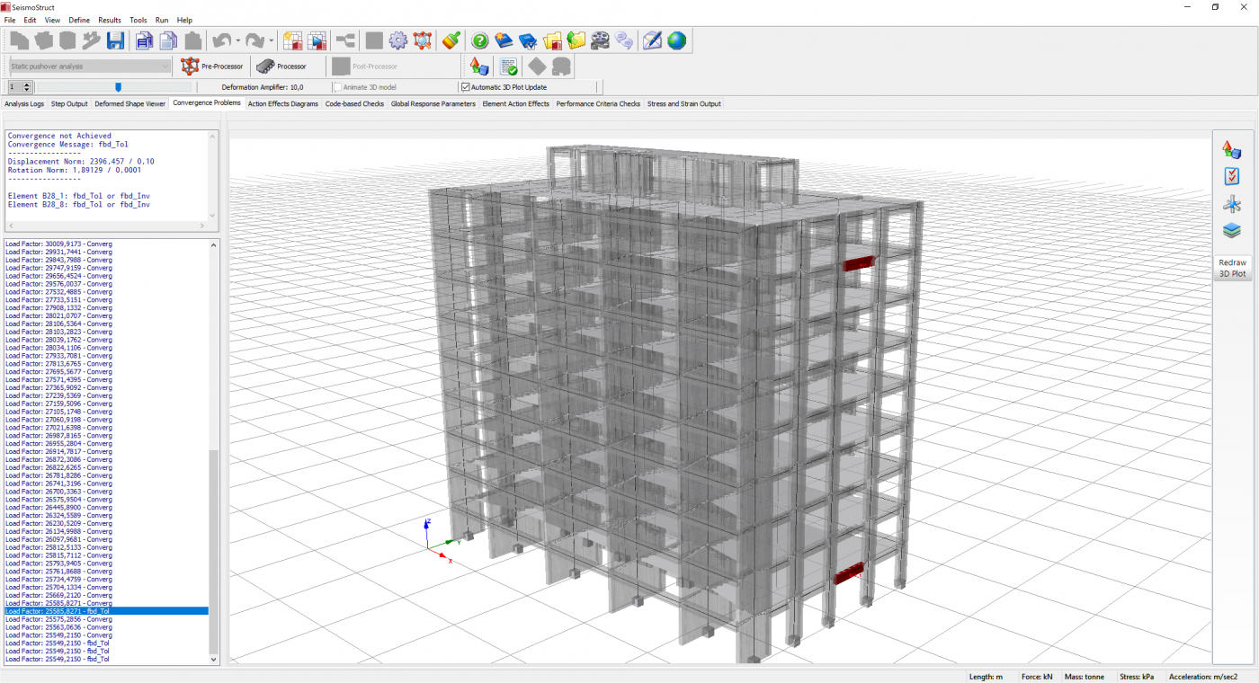Open the Undo history dropdown arrow
1259x683 pixels.
pyautogui.click(x=238, y=41)
